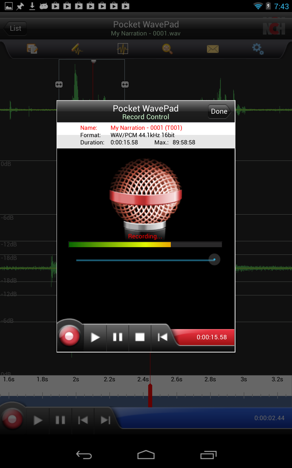Go back to the List
The width and height of the screenshot is (292, 468).
click(x=15, y=29)
